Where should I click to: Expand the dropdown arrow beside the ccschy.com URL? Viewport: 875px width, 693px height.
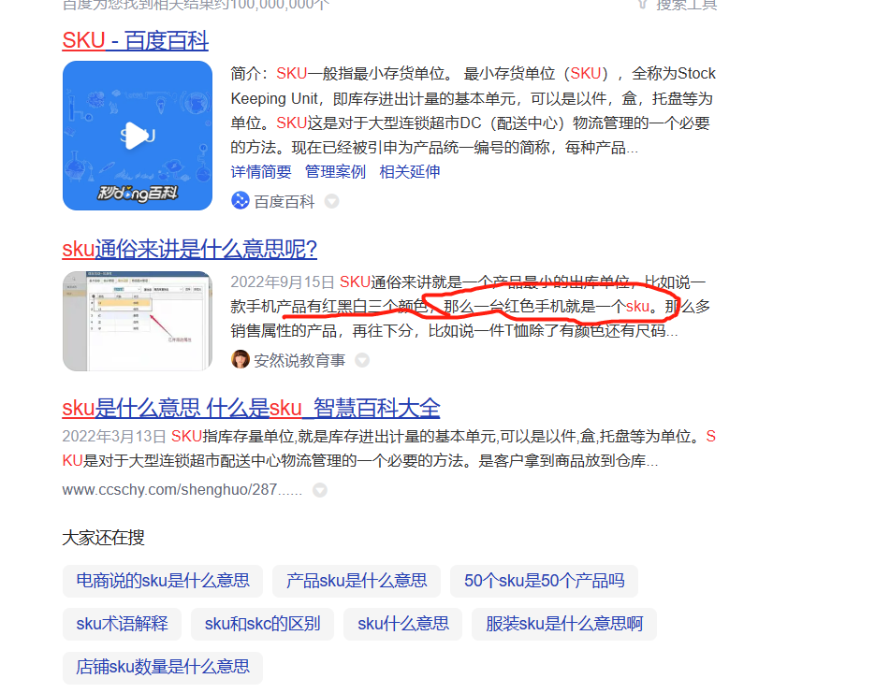(x=320, y=490)
